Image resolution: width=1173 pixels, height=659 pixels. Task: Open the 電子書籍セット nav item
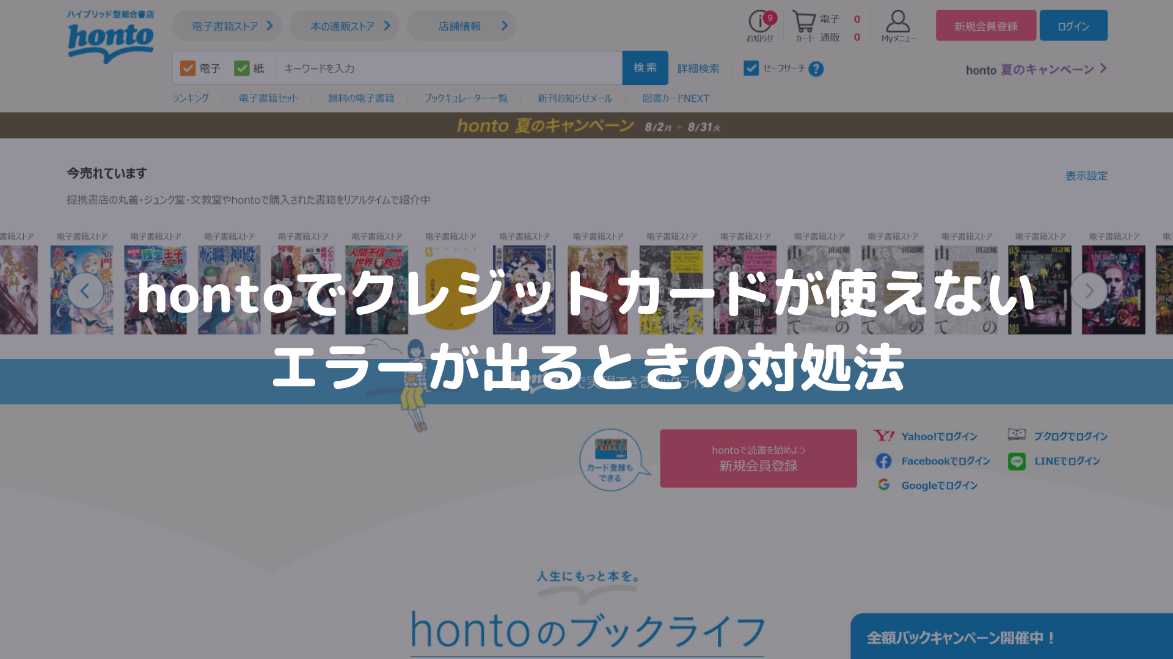pos(268,98)
